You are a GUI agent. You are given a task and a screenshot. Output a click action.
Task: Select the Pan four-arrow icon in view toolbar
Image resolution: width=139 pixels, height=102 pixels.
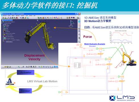[44, 67]
